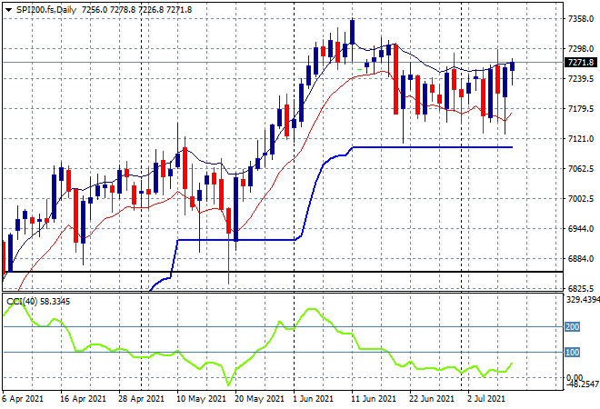The height and width of the screenshot is (409, 600).
Task: Click the 16 Apr 2021 date label
Action: pyautogui.click(x=83, y=399)
